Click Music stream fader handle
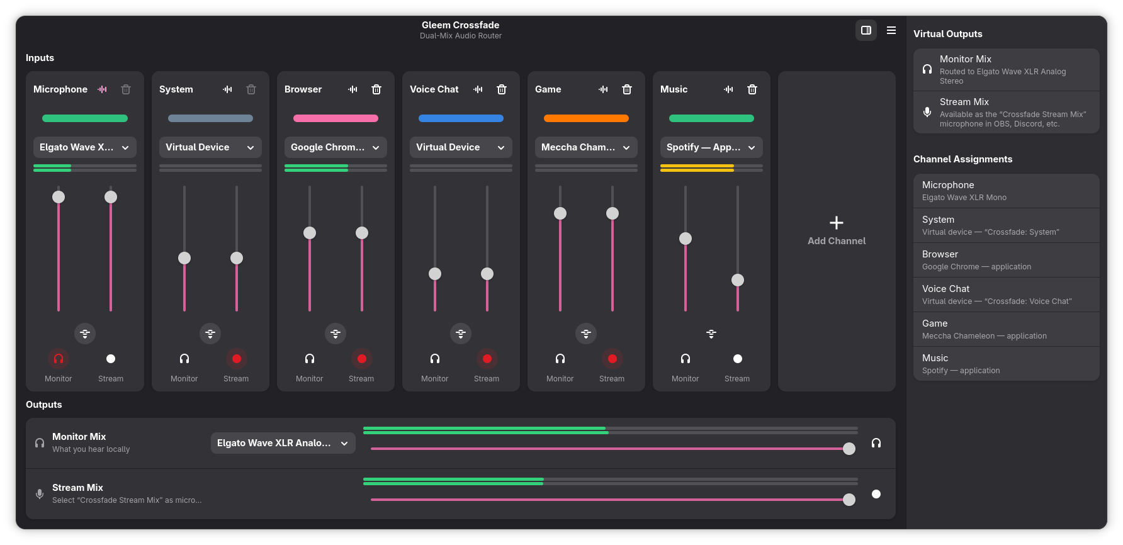 [x=738, y=280]
